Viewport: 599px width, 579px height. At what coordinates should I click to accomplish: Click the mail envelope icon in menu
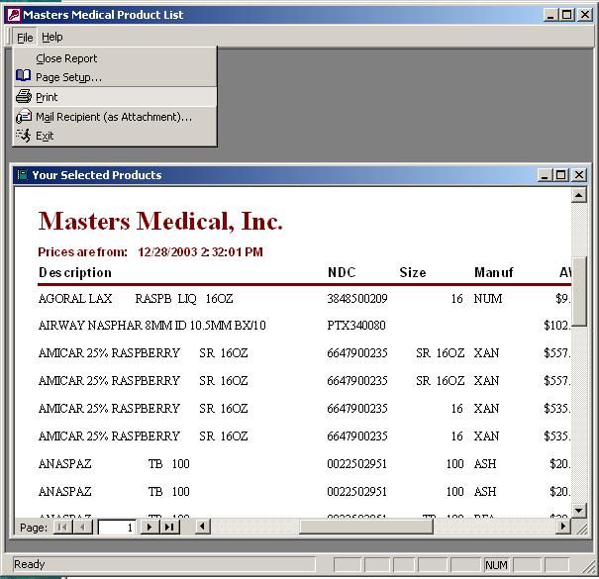pyautogui.click(x=24, y=116)
